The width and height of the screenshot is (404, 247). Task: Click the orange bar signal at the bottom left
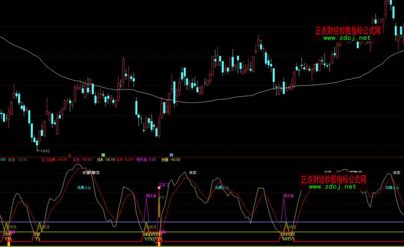click(9, 244)
